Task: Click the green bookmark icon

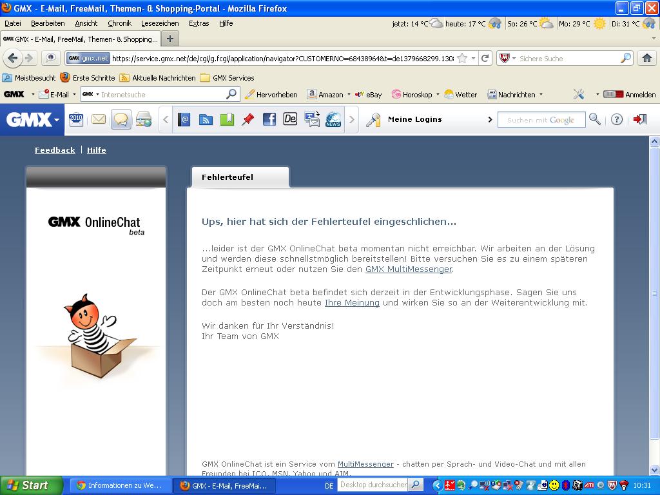Action: tap(227, 119)
